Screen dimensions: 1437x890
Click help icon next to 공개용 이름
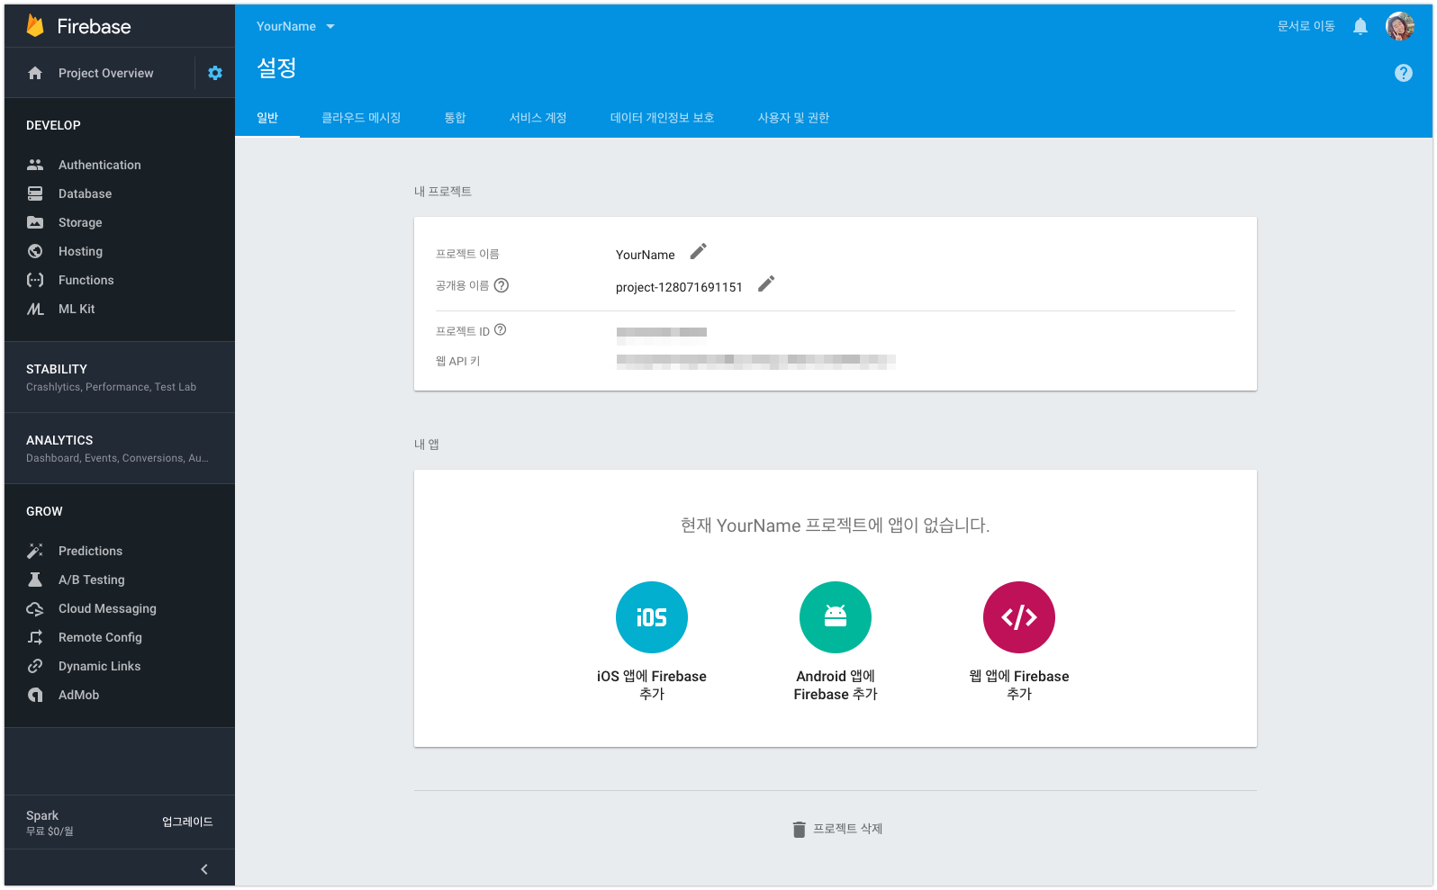502,285
